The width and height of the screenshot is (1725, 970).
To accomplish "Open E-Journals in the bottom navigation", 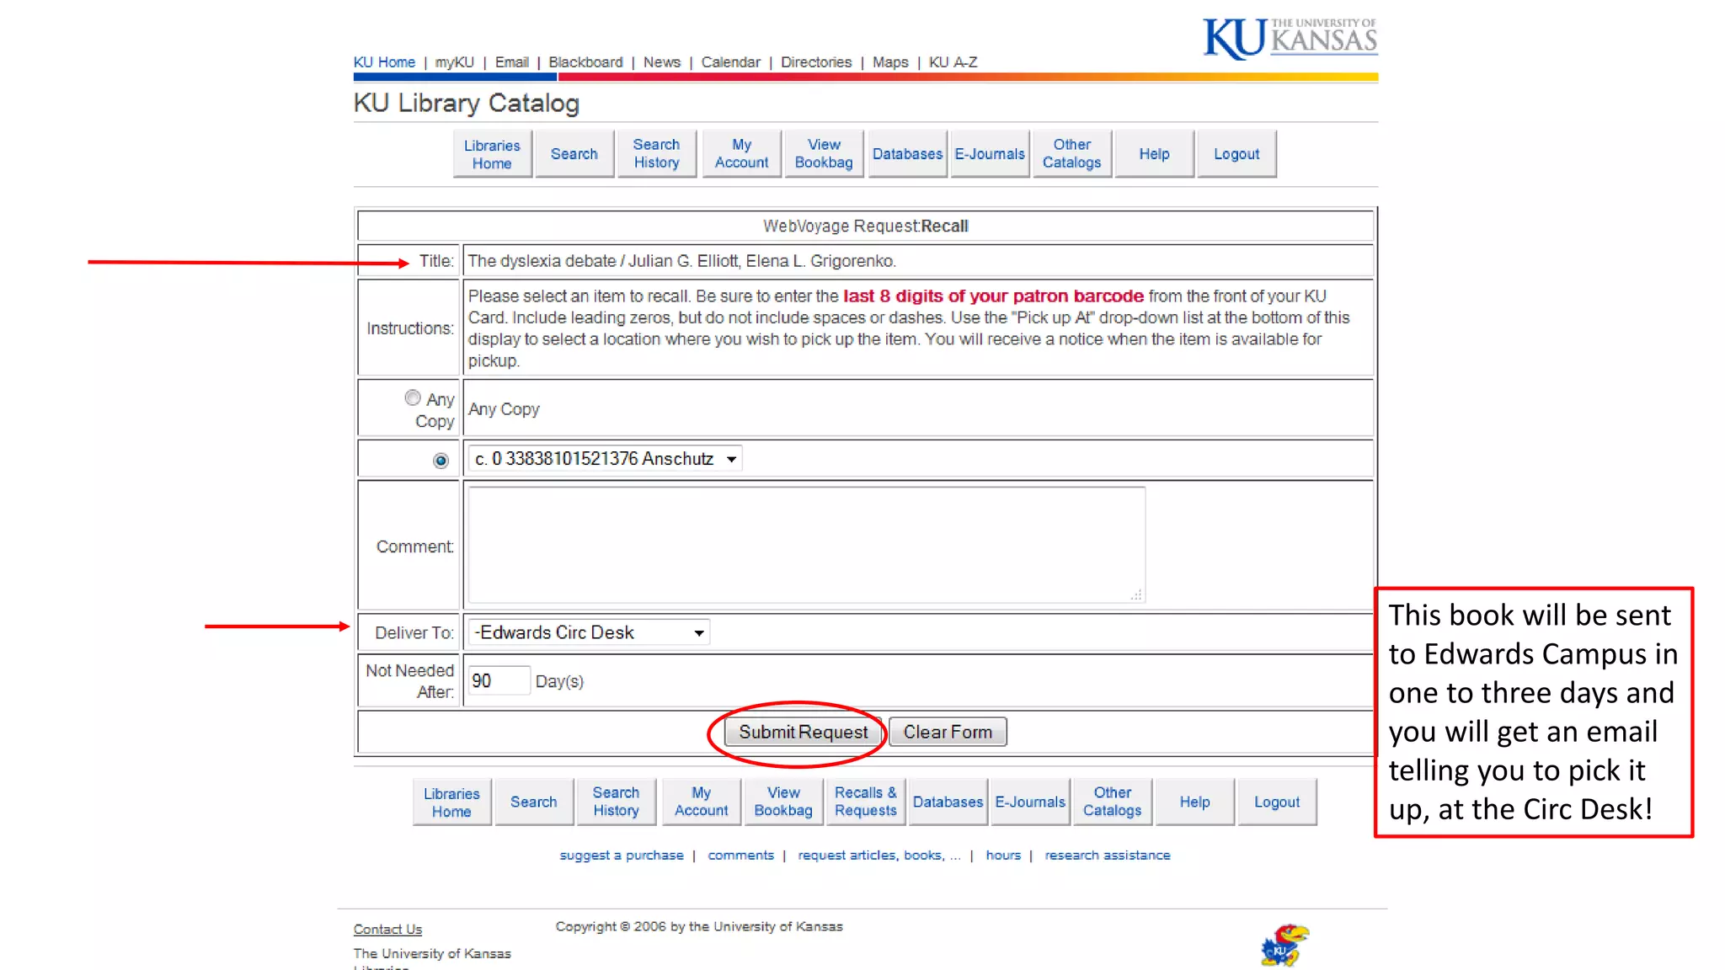I will click(1030, 802).
